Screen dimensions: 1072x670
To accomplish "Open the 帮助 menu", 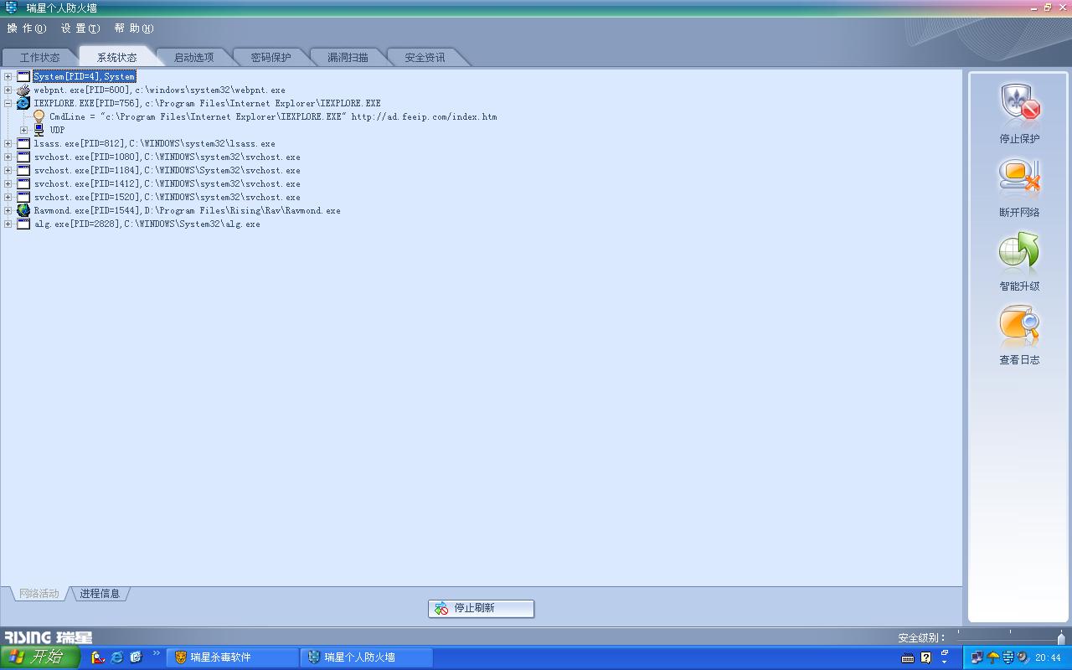I will (x=134, y=28).
